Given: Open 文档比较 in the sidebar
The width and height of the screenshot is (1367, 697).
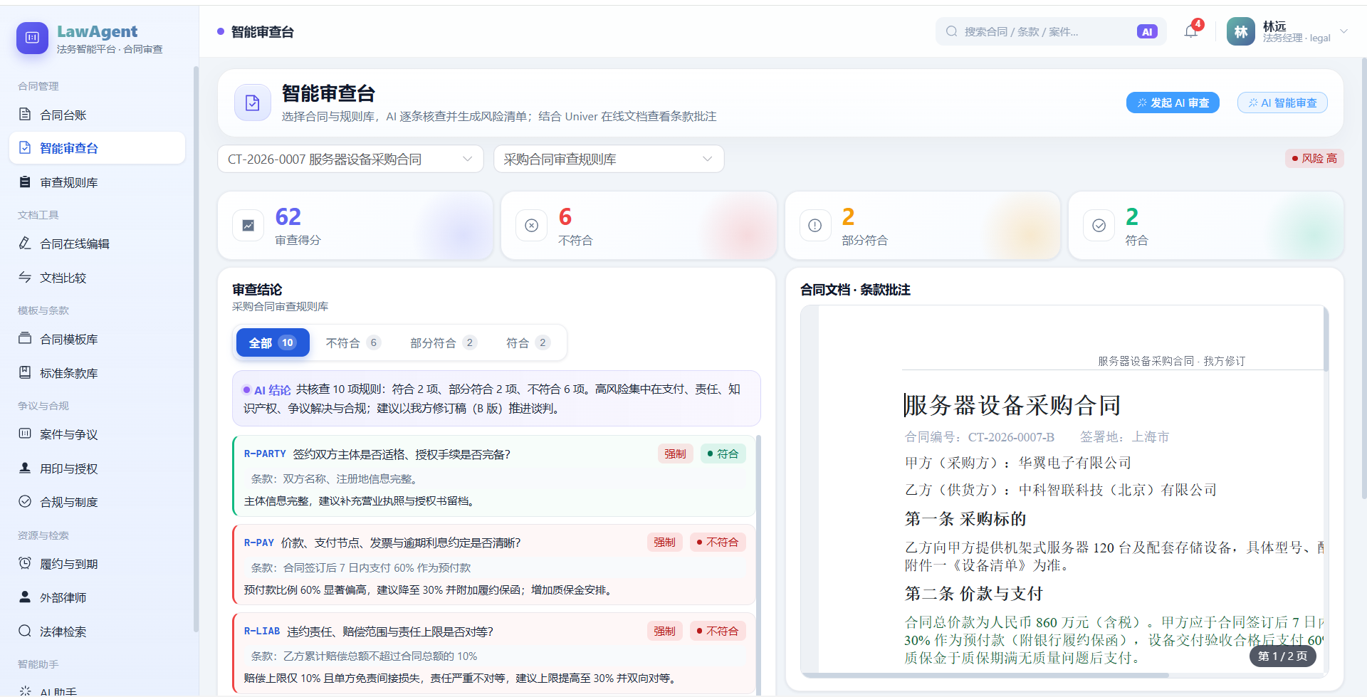Looking at the screenshot, I should 97,278.
